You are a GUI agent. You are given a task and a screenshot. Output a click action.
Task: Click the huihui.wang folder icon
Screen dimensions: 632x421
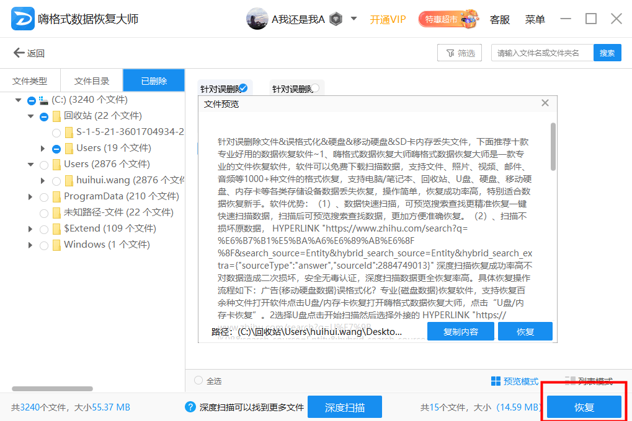click(x=69, y=181)
